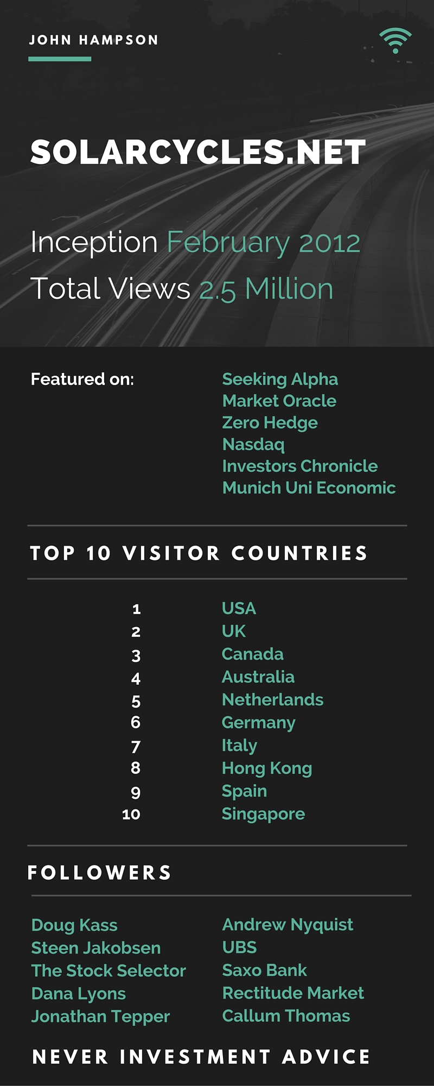
Task: Select the Zero Hedge entry
Action: [x=270, y=422]
